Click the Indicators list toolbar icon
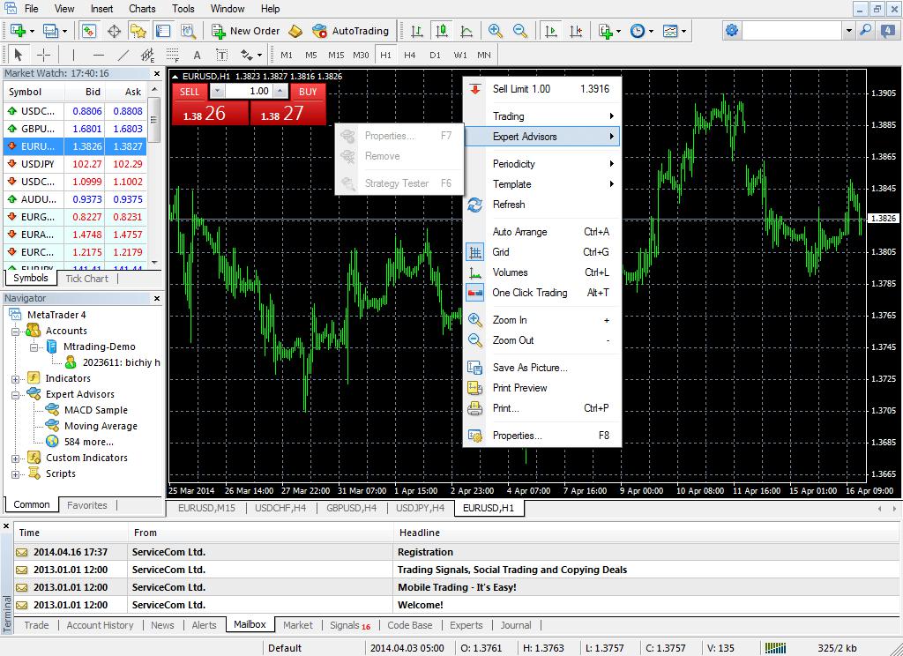Screen dimensions: 903x656 tap(605, 31)
